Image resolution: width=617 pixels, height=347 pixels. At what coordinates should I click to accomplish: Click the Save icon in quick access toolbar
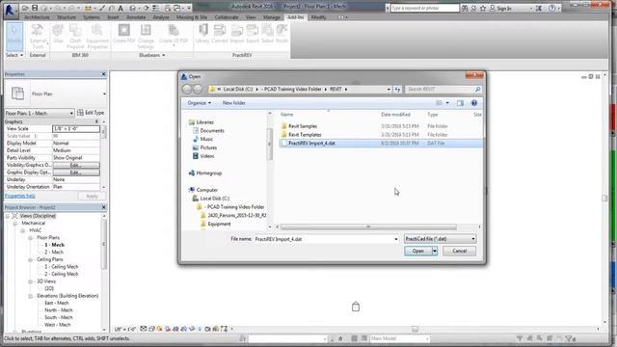pyautogui.click(x=35, y=8)
